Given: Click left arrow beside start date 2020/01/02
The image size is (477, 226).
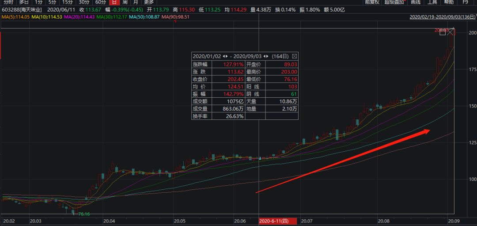Looking at the screenshot, I should click(223, 57).
